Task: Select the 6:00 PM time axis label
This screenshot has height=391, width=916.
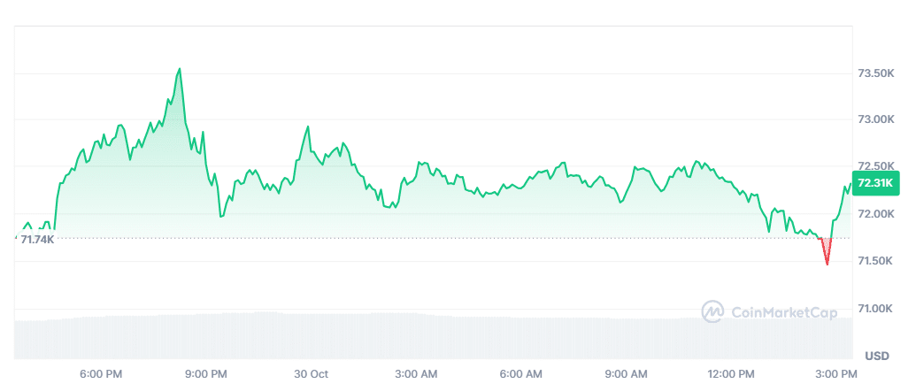Action: (x=101, y=374)
